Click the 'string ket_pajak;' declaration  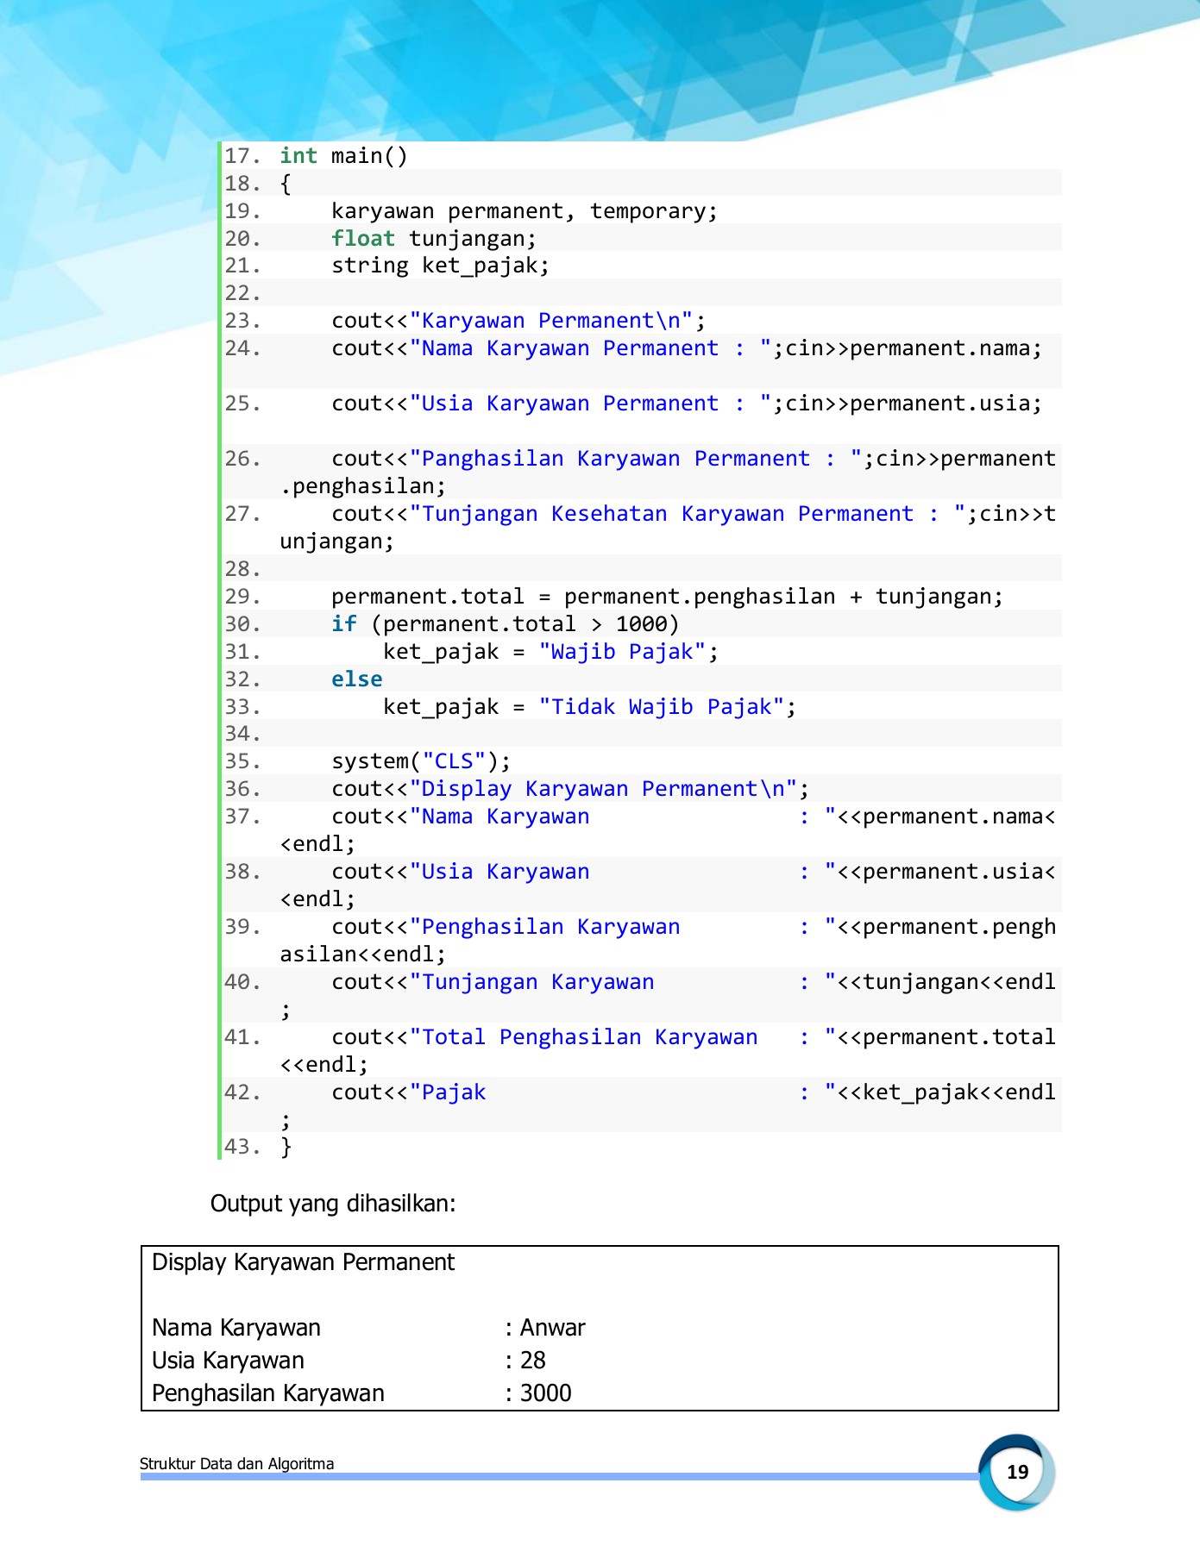(440, 266)
